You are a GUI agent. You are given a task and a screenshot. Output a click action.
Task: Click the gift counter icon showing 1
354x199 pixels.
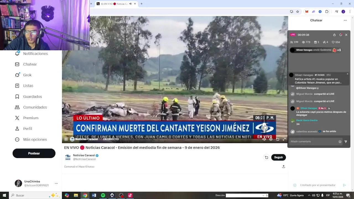tap(317, 42)
